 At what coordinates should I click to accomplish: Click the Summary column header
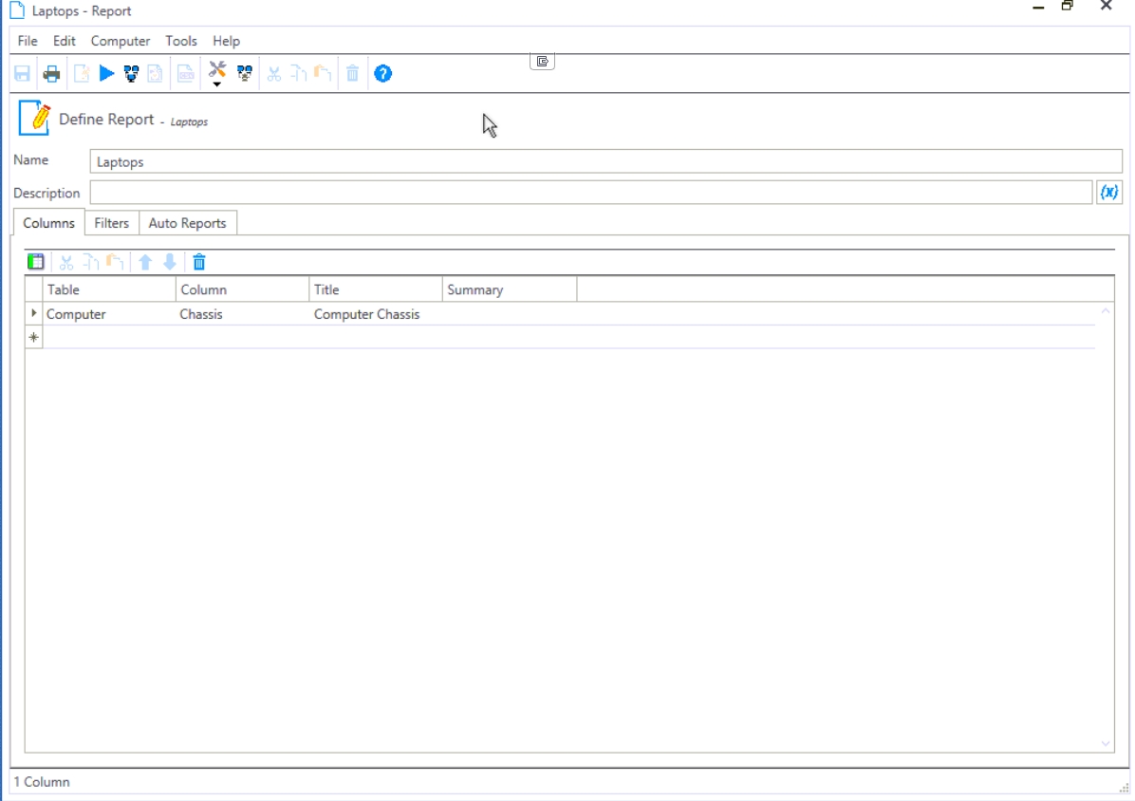click(x=509, y=289)
